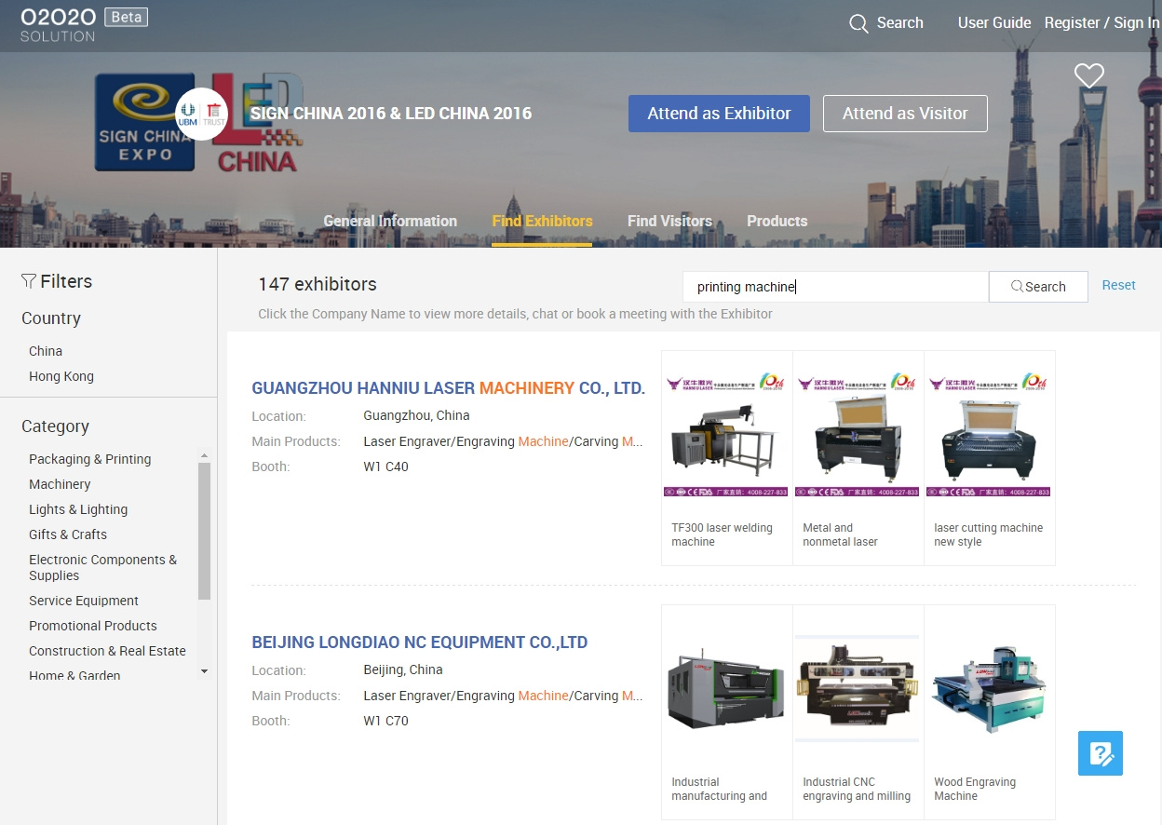
Task: Select the Packaging & Printing category
Action: point(89,459)
